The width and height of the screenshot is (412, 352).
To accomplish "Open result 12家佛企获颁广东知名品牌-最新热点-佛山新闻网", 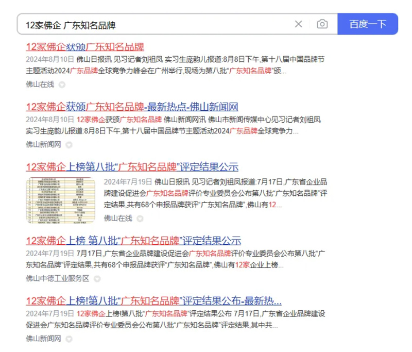I will 132,107.
